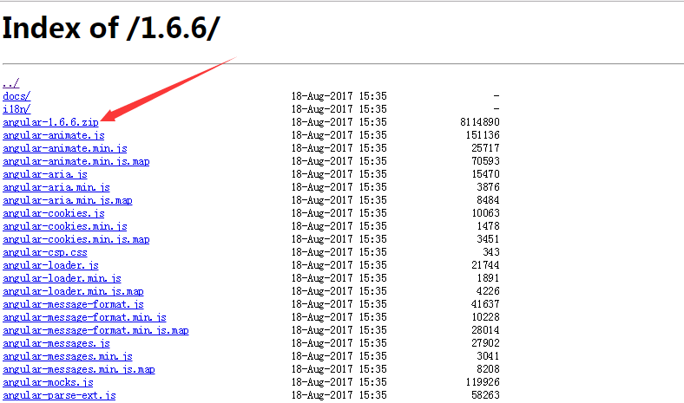Open angular-messages.js link
Screen dimensions: 684x403
tap(56, 344)
